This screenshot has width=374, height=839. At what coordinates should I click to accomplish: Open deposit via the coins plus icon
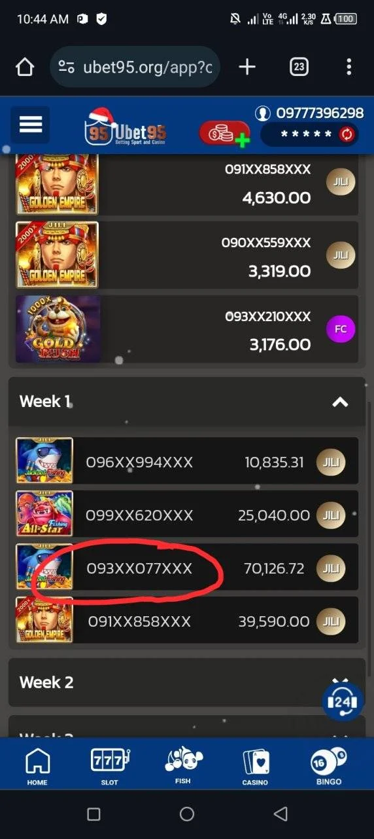[225, 134]
